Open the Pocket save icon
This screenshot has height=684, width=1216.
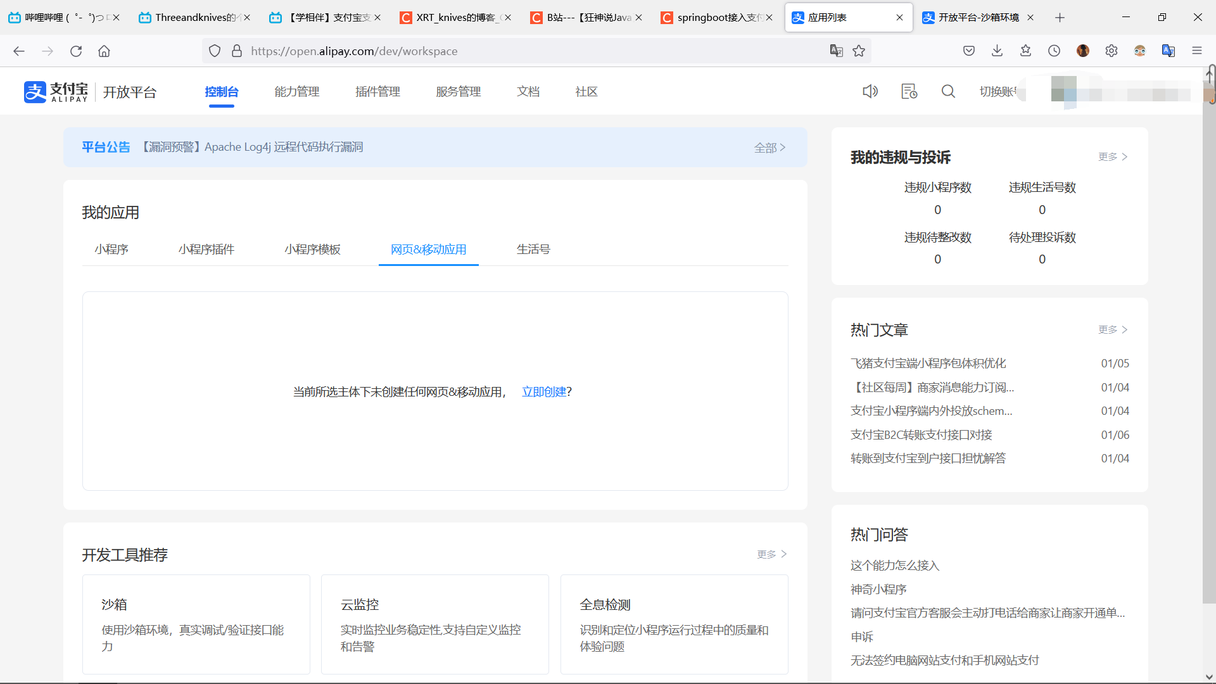point(968,51)
